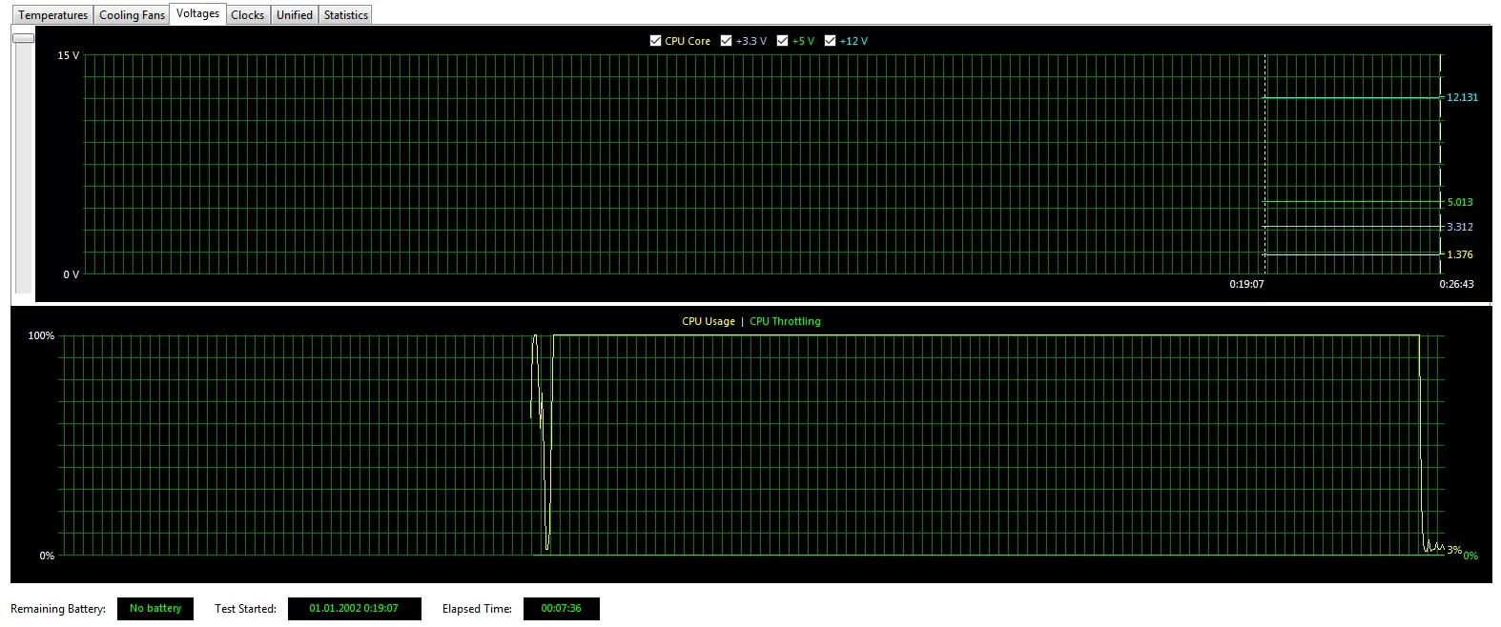
Task: Click the Test Started date field
Action: pyautogui.click(x=353, y=609)
